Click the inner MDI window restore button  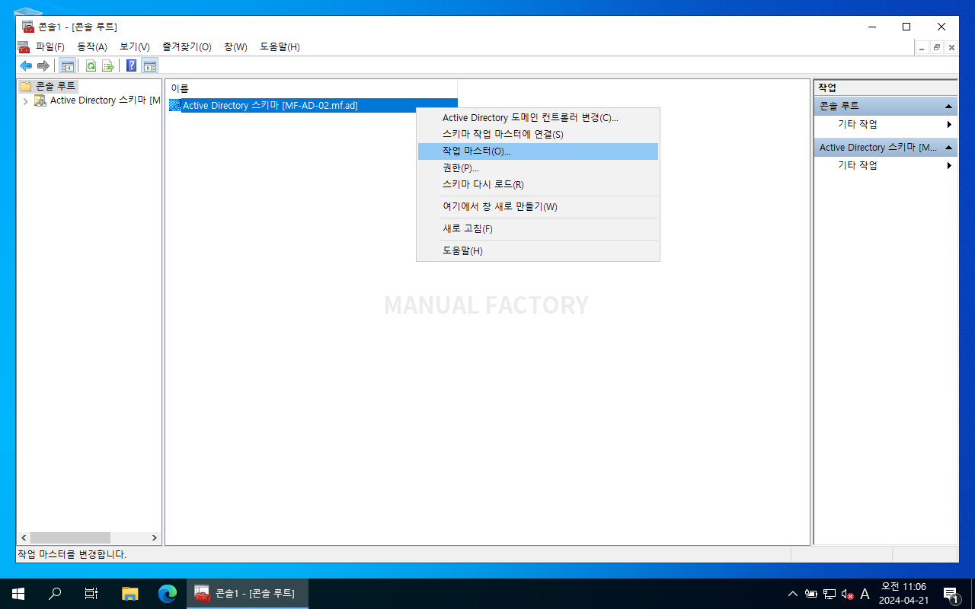click(937, 47)
